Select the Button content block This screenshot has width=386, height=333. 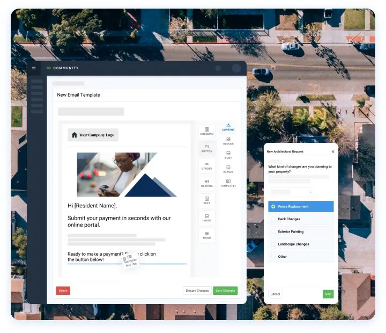coord(207,148)
